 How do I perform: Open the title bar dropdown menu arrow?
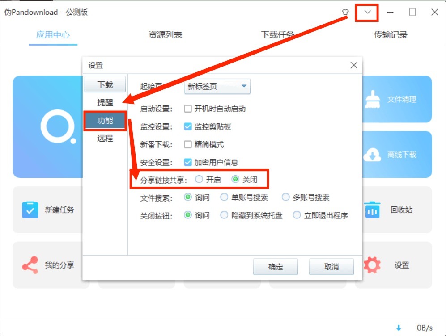[368, 13]
